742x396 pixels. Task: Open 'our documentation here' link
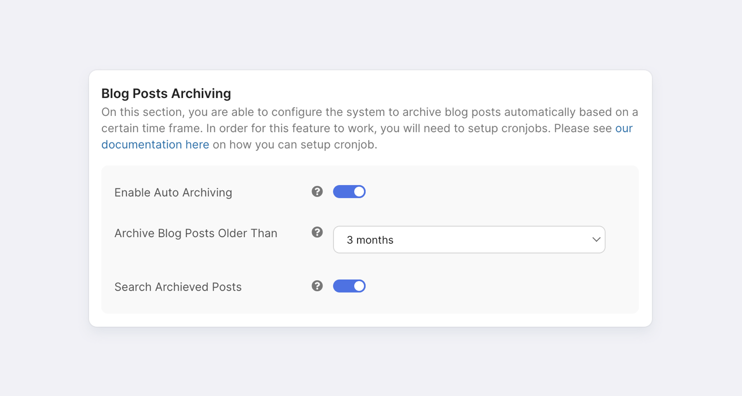point(155,145)
